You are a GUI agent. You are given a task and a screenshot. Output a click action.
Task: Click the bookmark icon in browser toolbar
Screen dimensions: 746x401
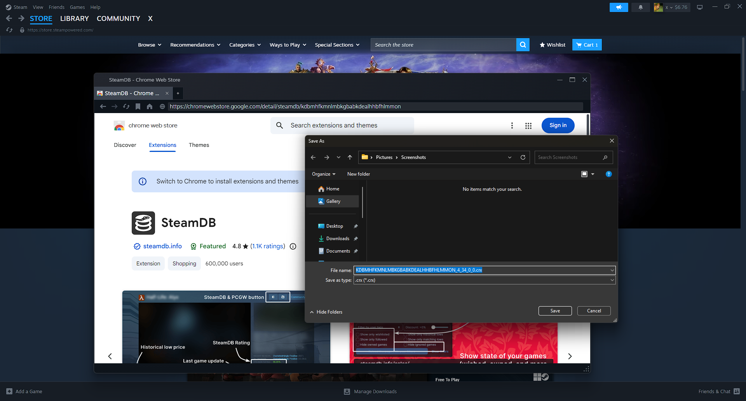[138, 106]
